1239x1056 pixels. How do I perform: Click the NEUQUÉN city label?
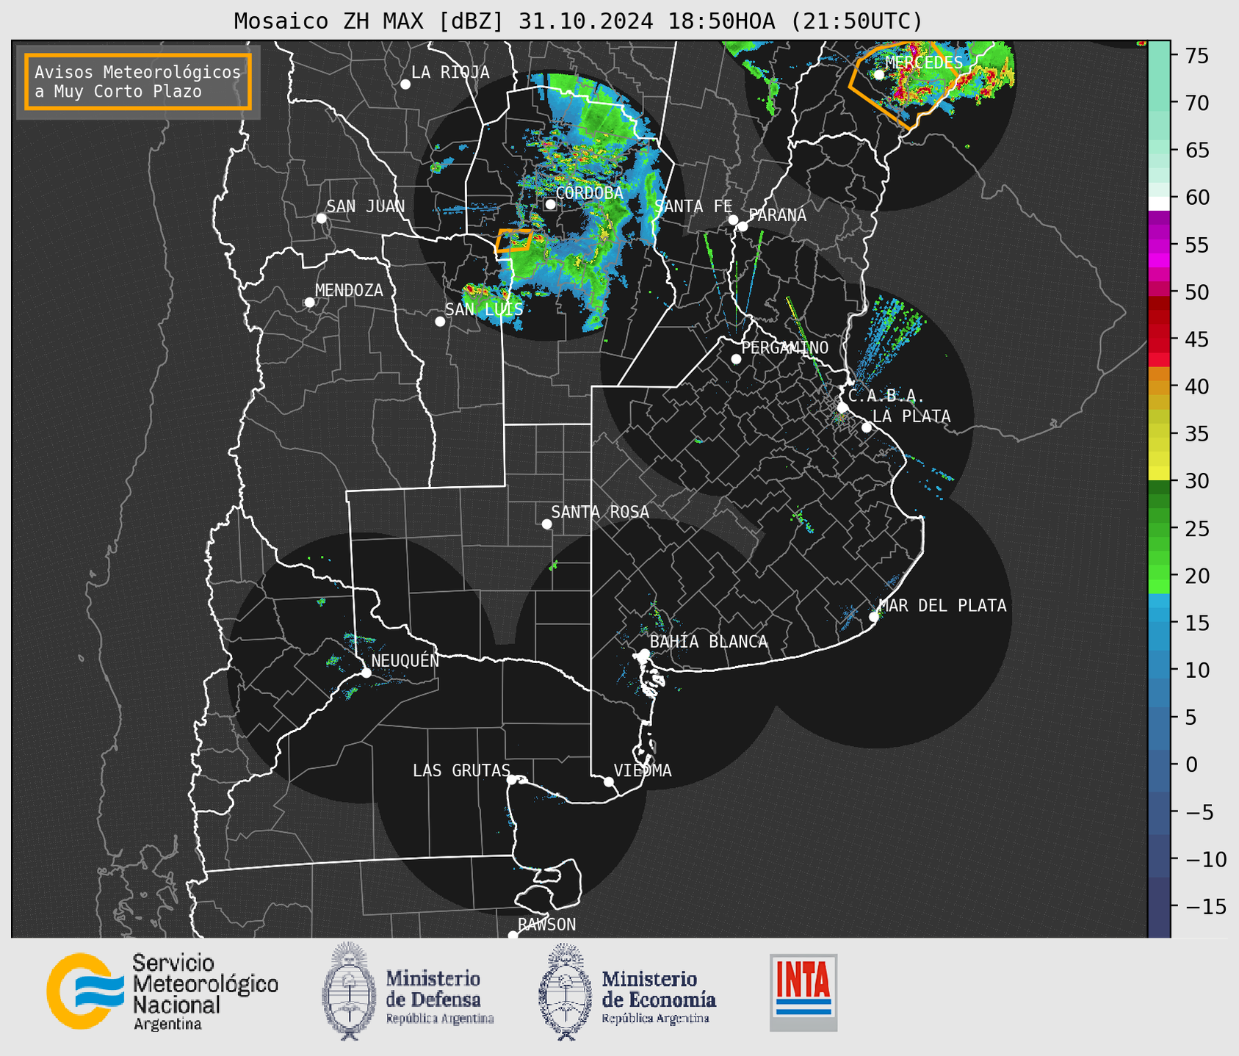coord(405,660)
